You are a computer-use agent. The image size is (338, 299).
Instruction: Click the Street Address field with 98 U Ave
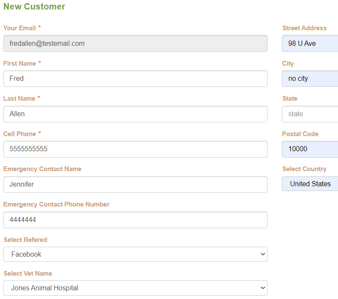[310, 44]
